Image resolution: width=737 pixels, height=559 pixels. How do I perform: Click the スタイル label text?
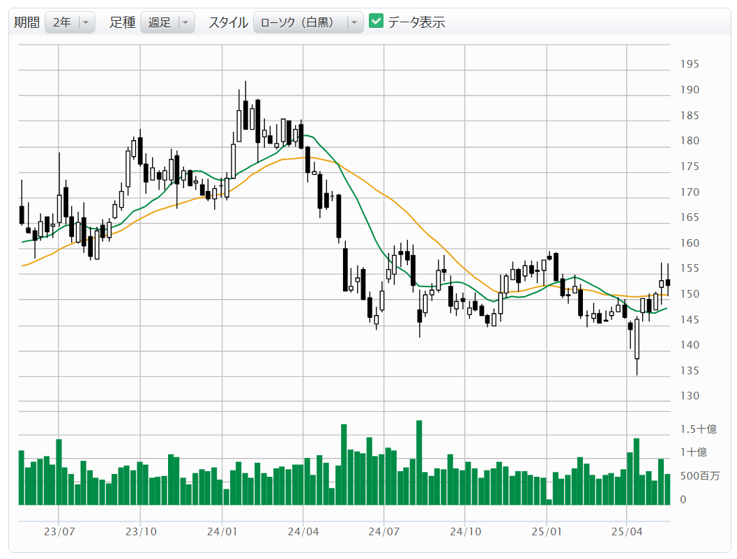coord(228,22)
